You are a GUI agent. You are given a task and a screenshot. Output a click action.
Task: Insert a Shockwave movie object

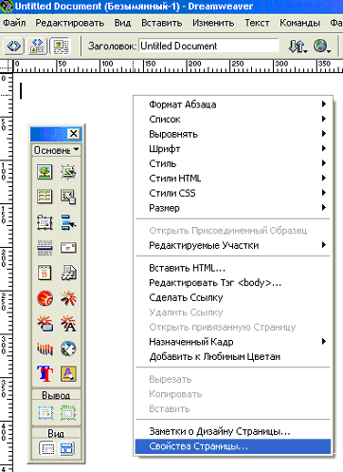(45, 349)
